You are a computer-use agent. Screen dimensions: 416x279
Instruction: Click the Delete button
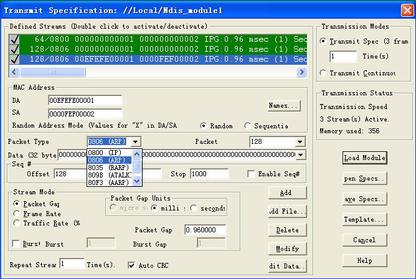[287, 230]
